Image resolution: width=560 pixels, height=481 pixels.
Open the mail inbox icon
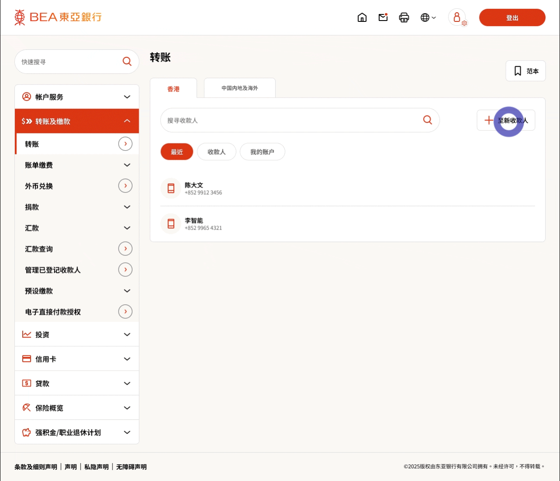tap(383, 17)
